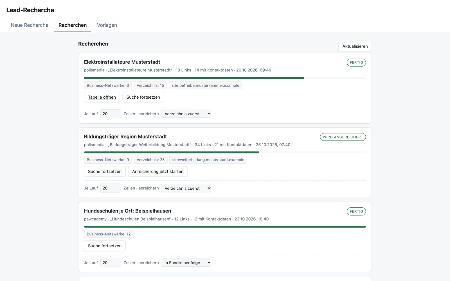Click FERTIG badge on Hundeschulen card
Image resolution: width=450 pixels, height=281 pixels.
pos(356,211)
